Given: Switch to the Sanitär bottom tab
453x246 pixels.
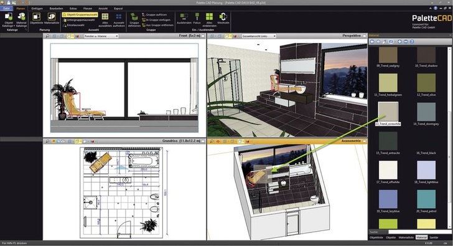Looking at the screenshot, I should click(x=434, y=237).
